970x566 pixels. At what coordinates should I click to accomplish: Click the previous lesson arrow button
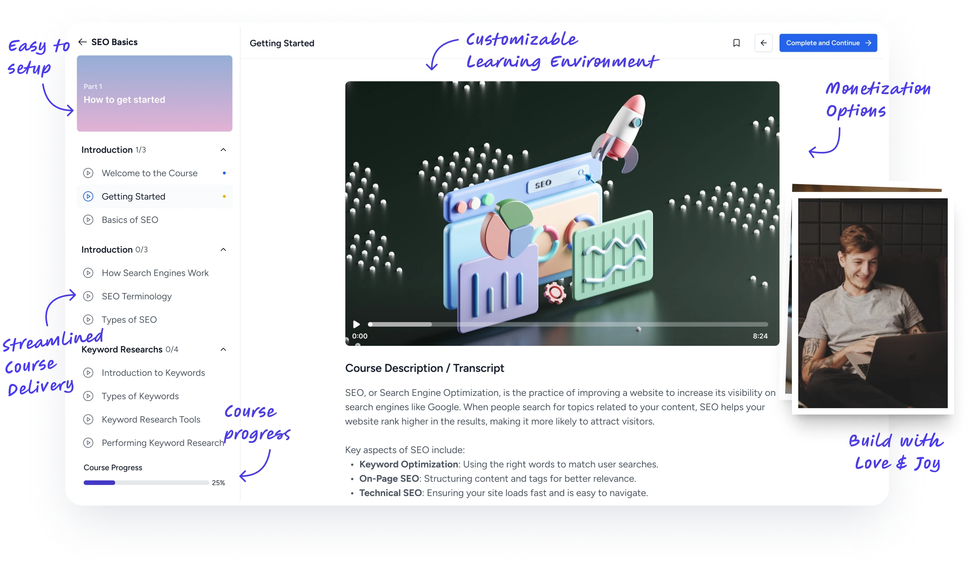763,43
